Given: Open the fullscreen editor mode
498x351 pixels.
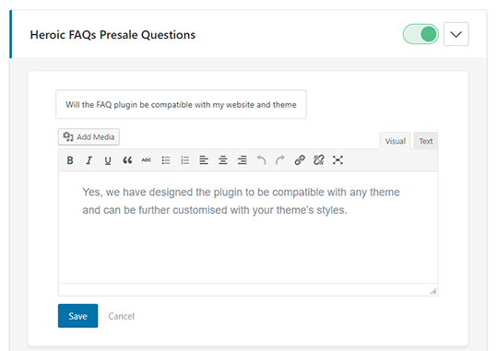Looking at the screenshot, I should [x=338, y=160].
